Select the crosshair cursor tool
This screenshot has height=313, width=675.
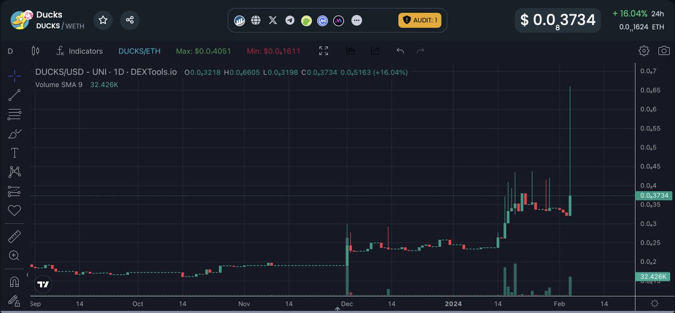(x=15, y=75)
